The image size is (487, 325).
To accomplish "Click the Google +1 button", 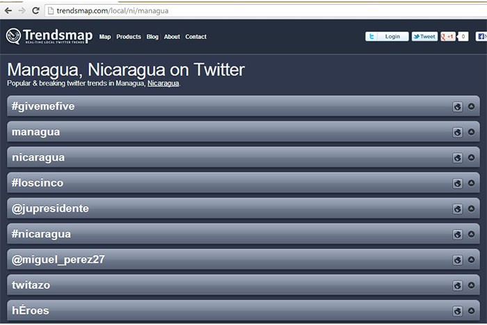I will pyautogui.click(x=448, y=37).
